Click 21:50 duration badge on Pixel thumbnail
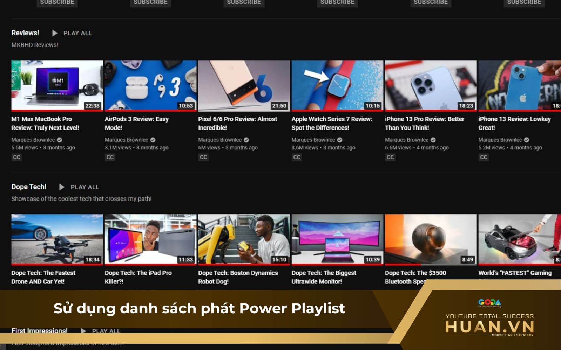 (279, 106)
